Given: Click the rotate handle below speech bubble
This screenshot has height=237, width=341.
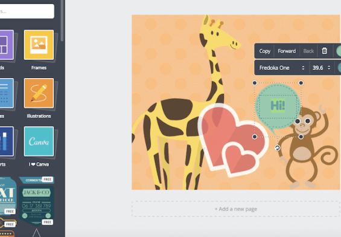Looking at the screenshot, I should pyautogui.click(x=277, y=148).
